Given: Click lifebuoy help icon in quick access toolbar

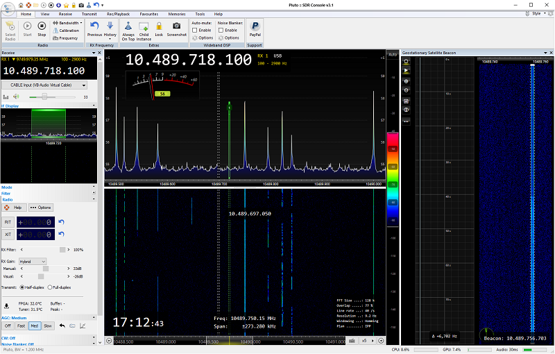Looking at the screenshot, I should point(28,5).
